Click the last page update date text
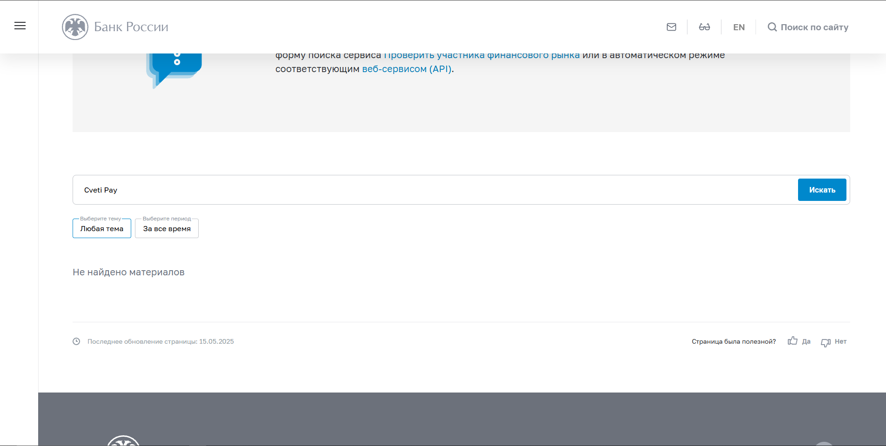The width and height of the screenshot is (886, 446). click(161, 341)
